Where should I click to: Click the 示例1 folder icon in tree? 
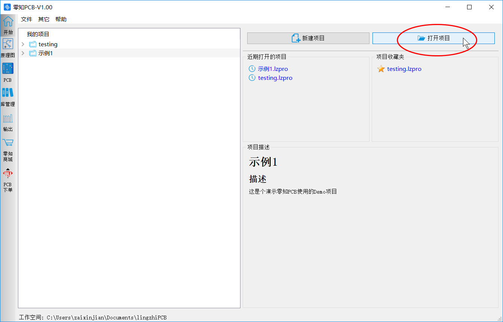tap(33, 53)
